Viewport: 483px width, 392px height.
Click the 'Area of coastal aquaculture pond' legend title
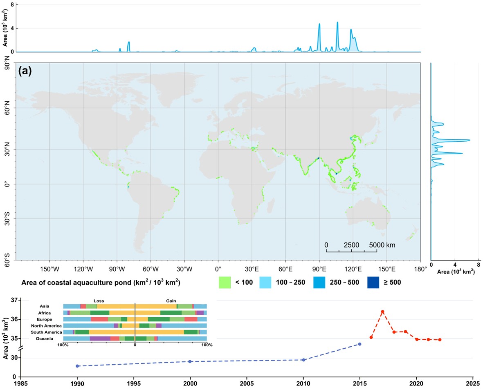(x=101, y=283)
